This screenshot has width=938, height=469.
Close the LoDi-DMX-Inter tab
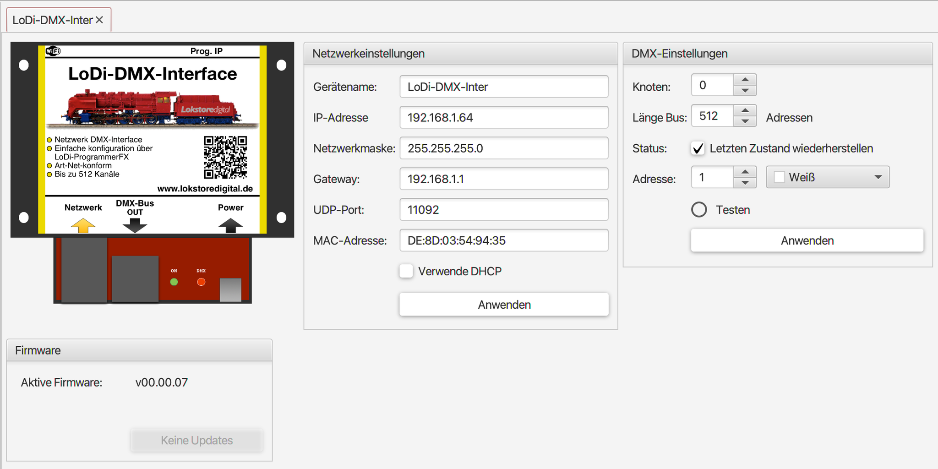point(99,20)
